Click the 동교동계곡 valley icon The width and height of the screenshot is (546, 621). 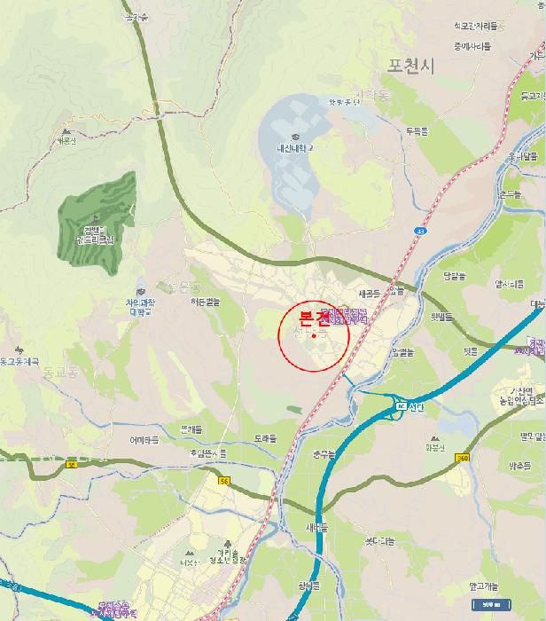(x=19, y=350)
